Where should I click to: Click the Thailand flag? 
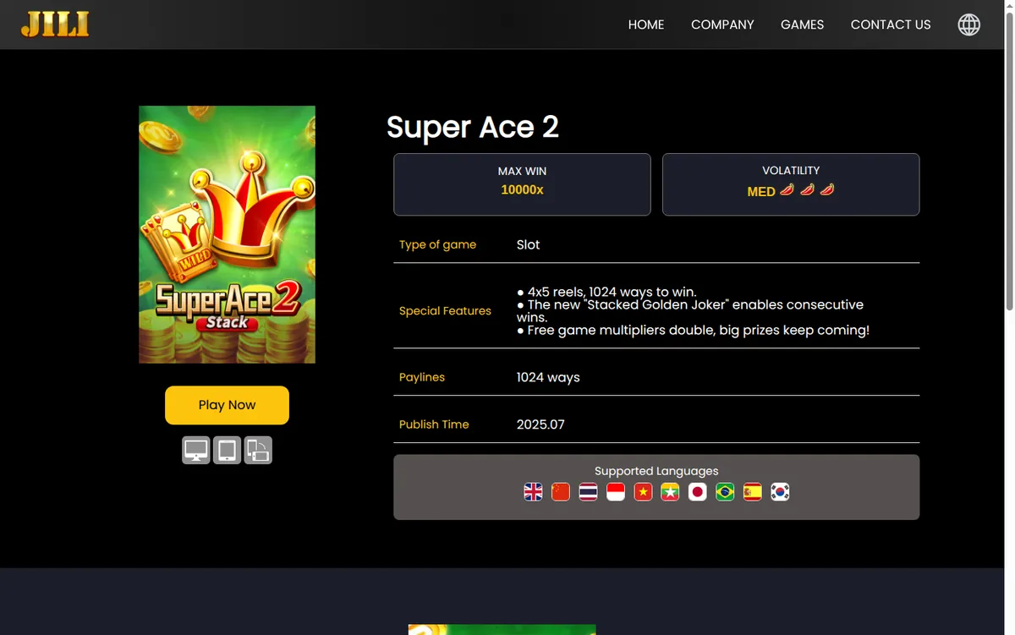tap(588, 492)
